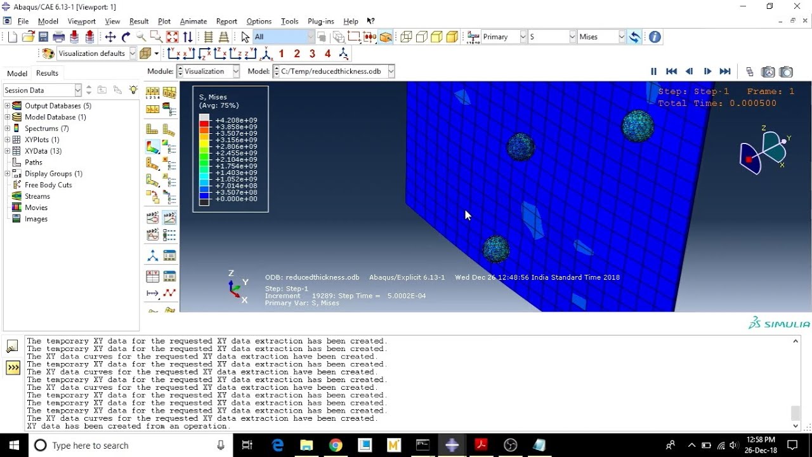Click the red color band in legend

click(204, 123)
